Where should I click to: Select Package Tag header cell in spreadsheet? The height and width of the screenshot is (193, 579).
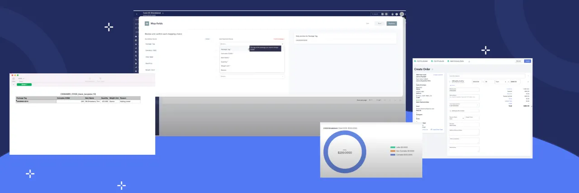[36, 98]
